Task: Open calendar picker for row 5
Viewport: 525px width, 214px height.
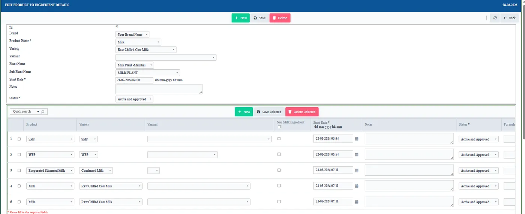Action: point(357,202)
